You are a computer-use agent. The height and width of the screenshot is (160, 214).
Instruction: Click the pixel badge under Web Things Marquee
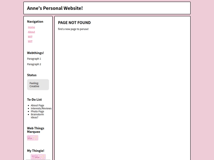tap(32, 138)
